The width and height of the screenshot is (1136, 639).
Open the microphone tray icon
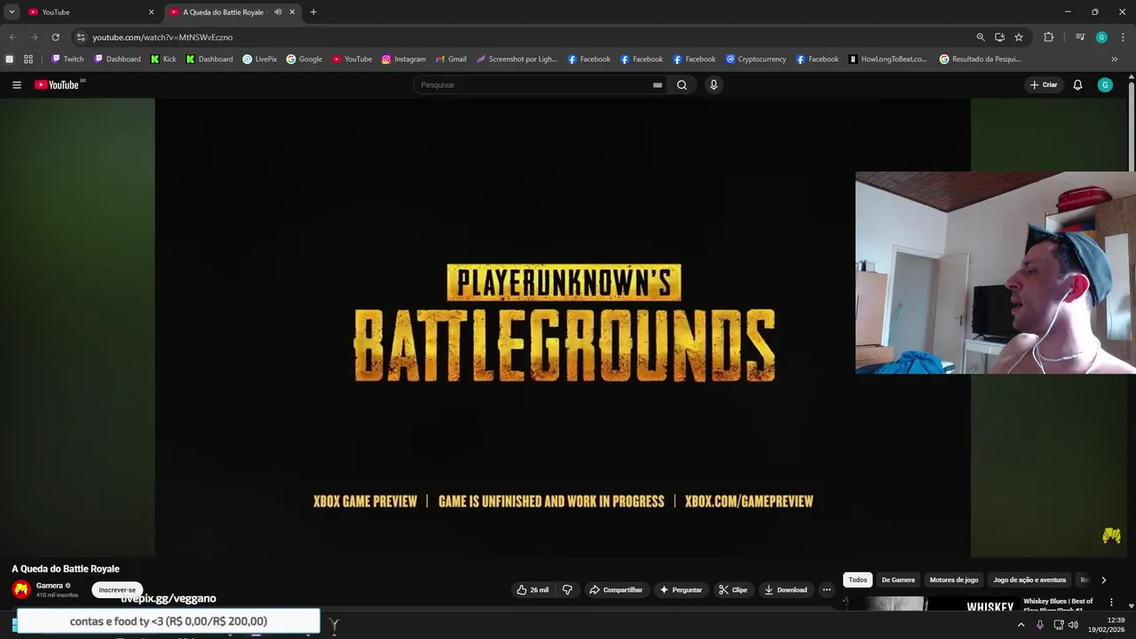click(x=1040, y=625)
